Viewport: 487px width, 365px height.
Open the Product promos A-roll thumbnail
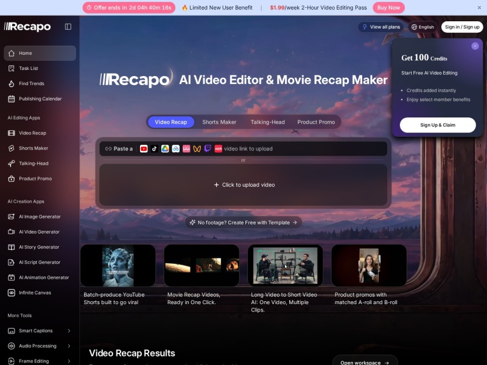coord(369,266)
